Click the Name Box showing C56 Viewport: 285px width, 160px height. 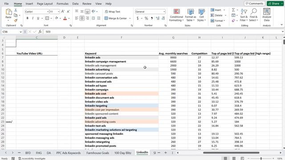pyautogui.click(x=12, y=32)
